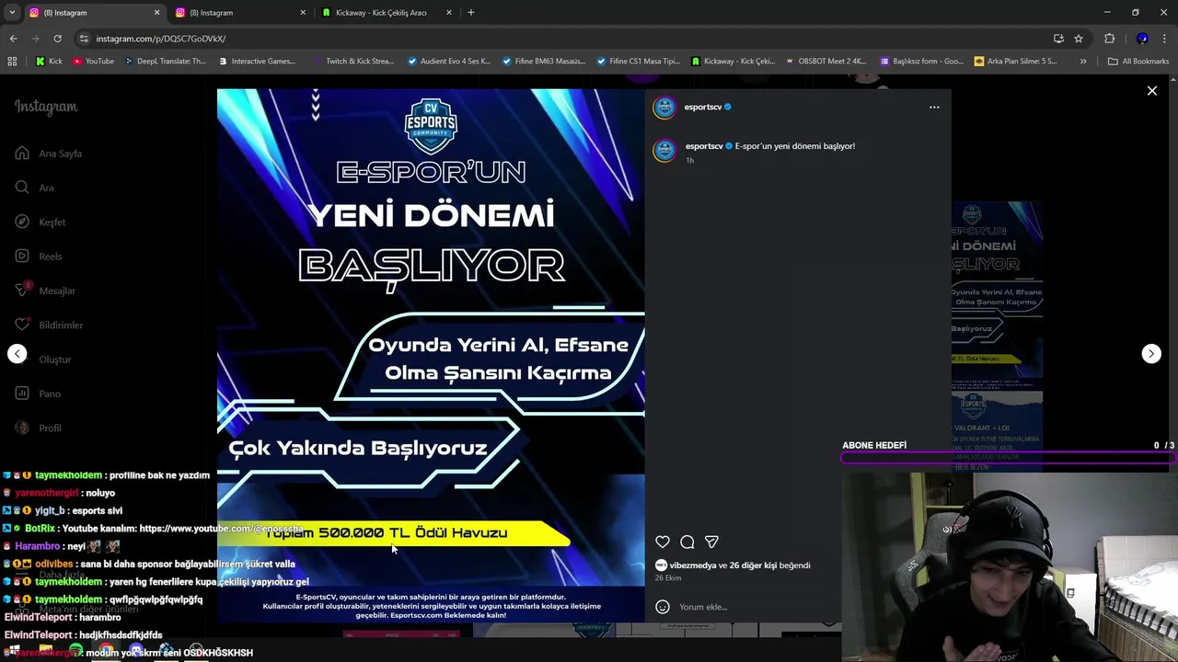Share the post with paper plane icon

(x=711, y=542)
